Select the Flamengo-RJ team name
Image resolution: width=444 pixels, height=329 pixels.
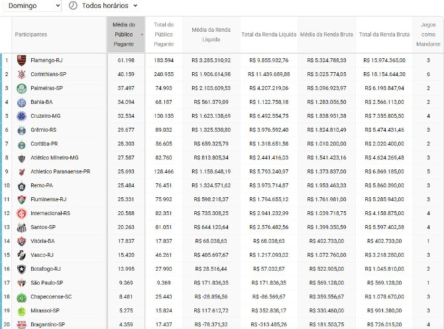(46, 60)
